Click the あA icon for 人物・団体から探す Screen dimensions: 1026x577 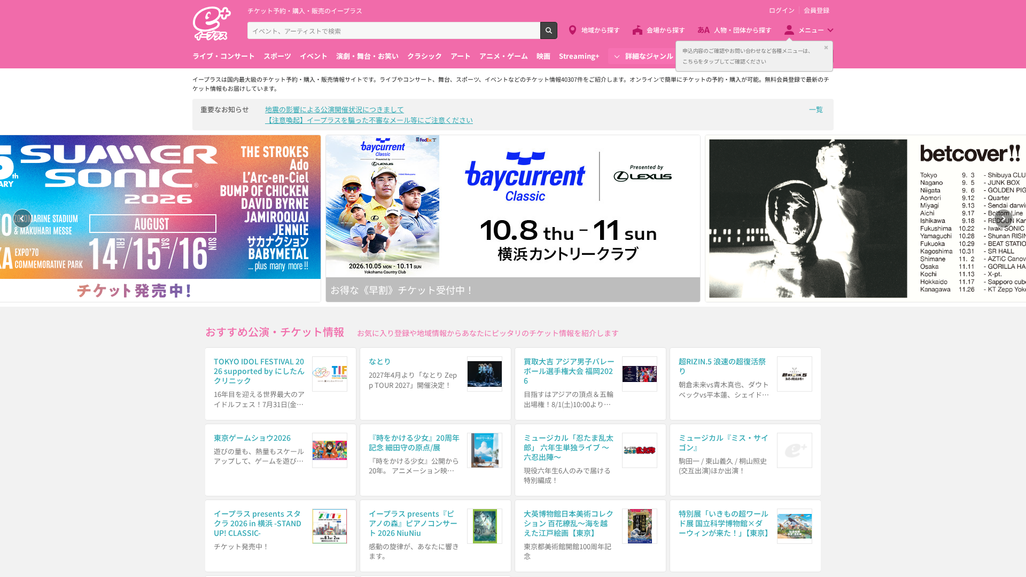pyautogui.click(x=703, y=30)
